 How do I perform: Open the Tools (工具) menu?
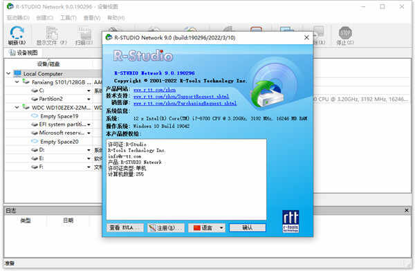point(68,18)
